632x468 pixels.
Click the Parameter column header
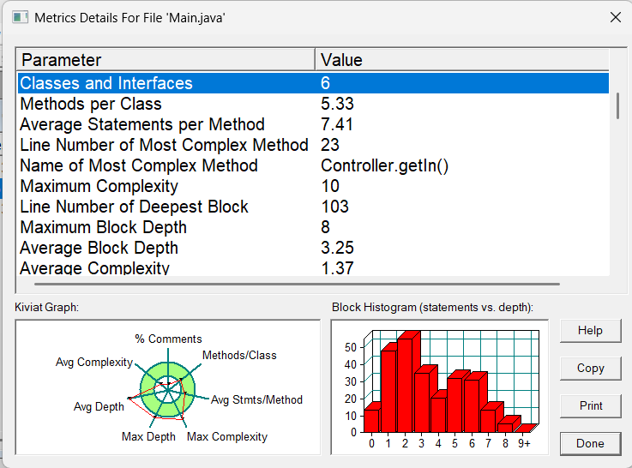pos(166,60)
